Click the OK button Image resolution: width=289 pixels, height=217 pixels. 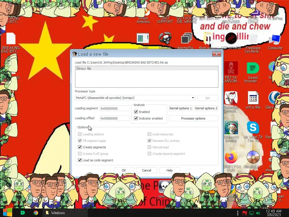pos(124,170)
